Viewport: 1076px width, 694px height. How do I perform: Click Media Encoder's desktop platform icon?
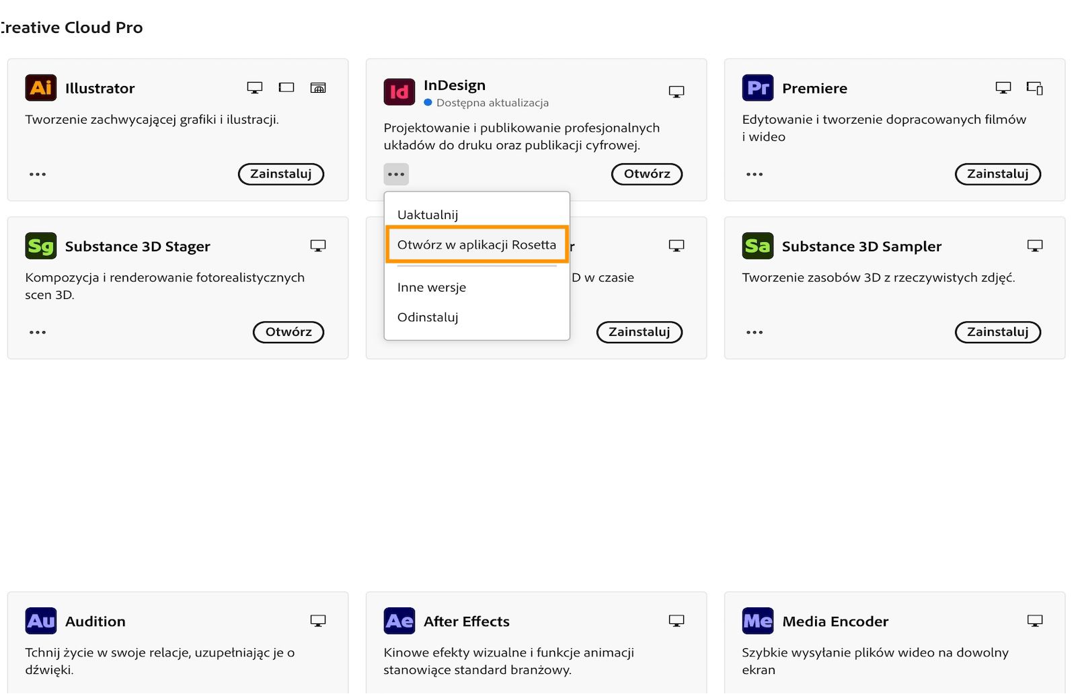point(1035,621)
